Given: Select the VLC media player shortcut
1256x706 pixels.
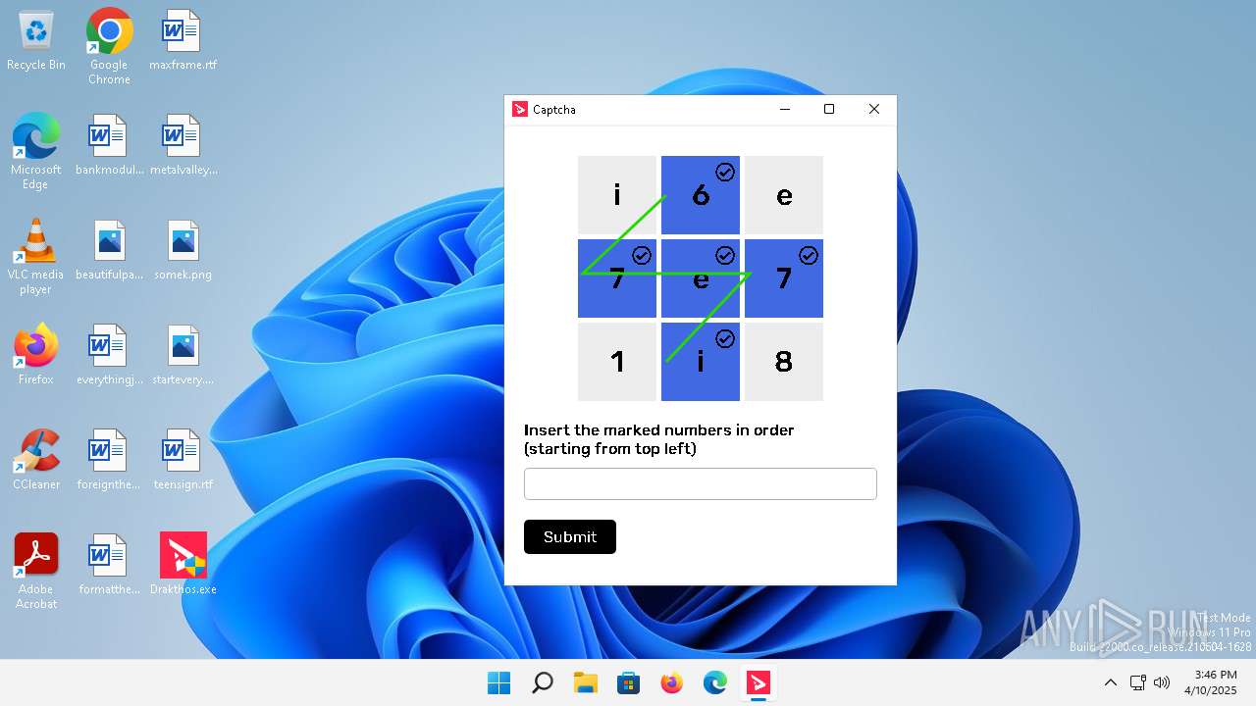Looking at the screenshot, I should tap(36, 257).
